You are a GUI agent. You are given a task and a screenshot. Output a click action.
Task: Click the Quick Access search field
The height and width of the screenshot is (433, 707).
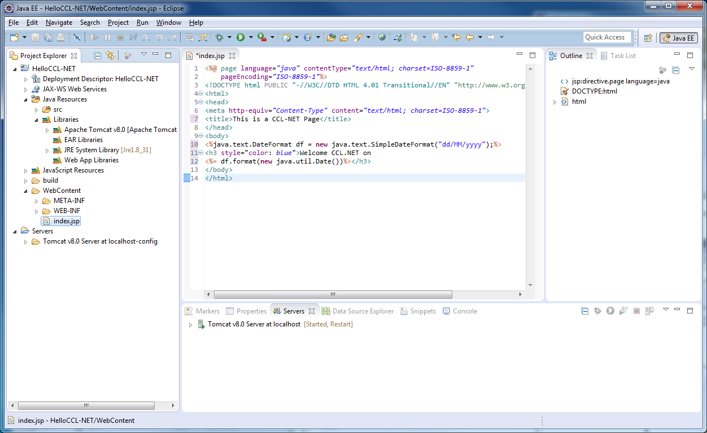coord(606,37)
